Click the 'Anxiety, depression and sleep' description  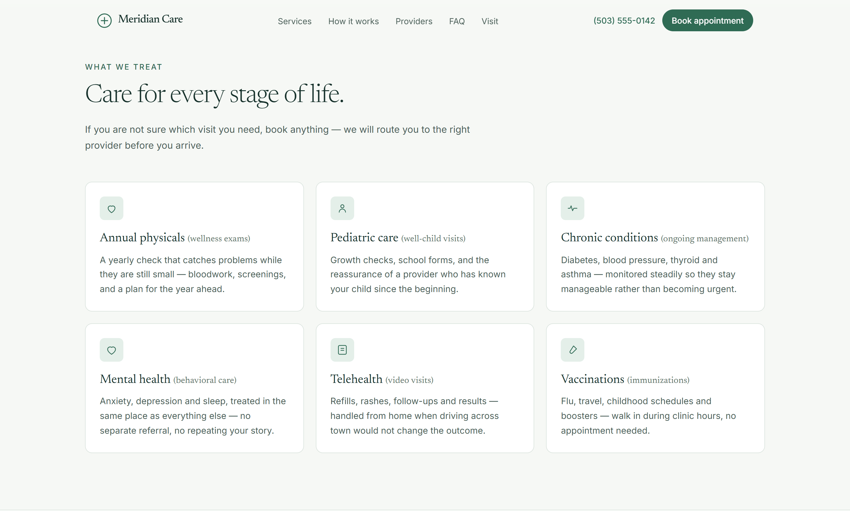[x=193, y=416]
